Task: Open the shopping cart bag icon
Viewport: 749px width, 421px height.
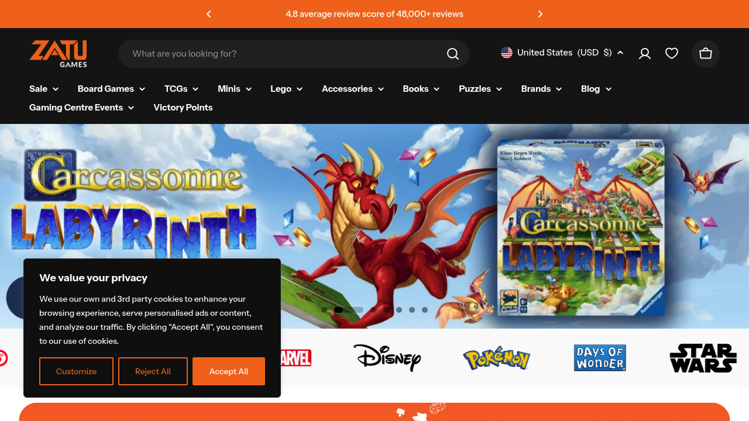Action: [706, 54]
